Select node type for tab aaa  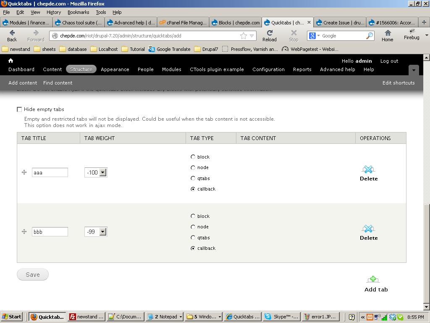193,167
